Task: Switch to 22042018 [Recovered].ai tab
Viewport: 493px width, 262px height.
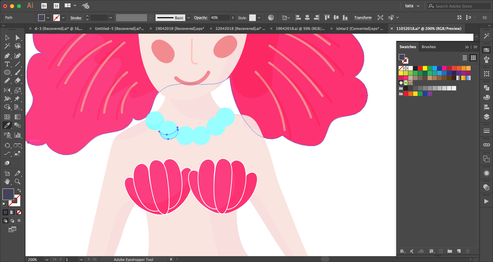Action: point(241,29)
